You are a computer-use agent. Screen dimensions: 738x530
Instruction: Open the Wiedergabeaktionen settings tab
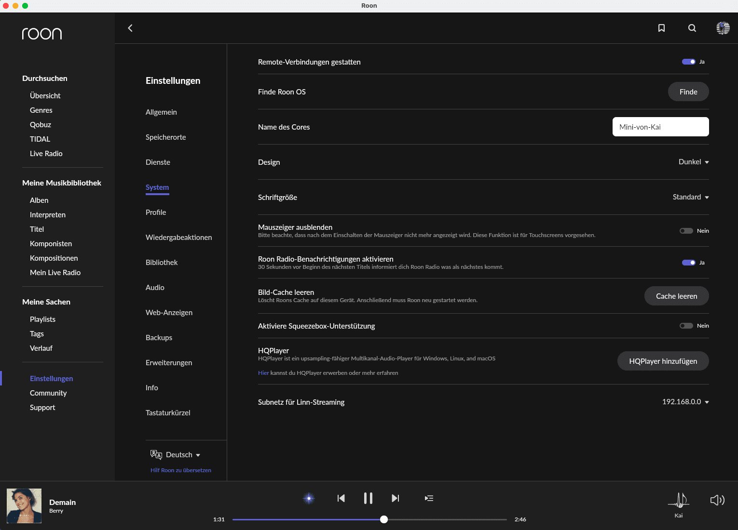click(x=178, y=238)
